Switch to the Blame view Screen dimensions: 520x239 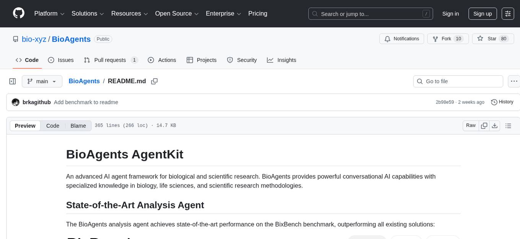point(78,126)
